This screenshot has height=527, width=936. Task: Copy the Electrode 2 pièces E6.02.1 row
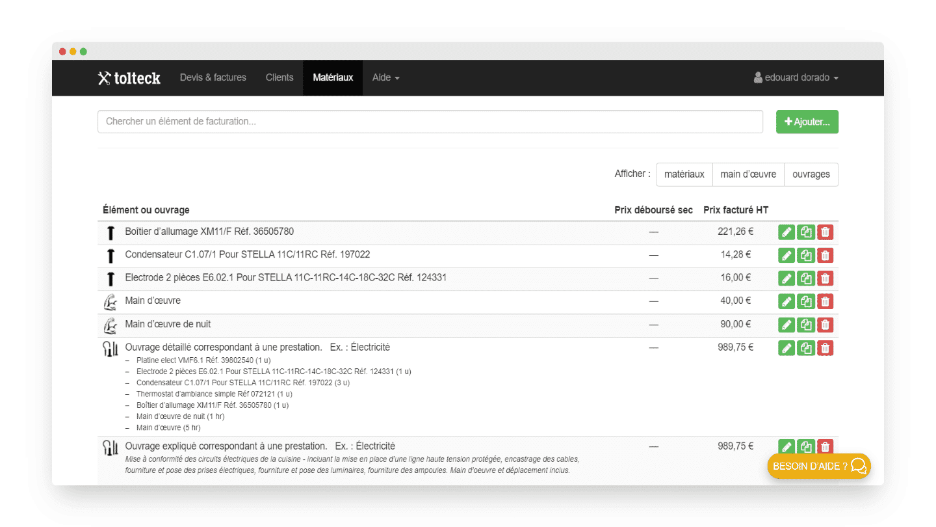[x=806, y=278]
